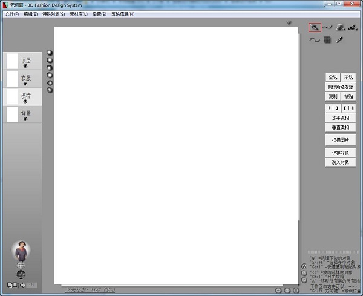Click the zoom in circle button
Screen dimensions: 363x296
pyautogui.click(x=278, y=291)
